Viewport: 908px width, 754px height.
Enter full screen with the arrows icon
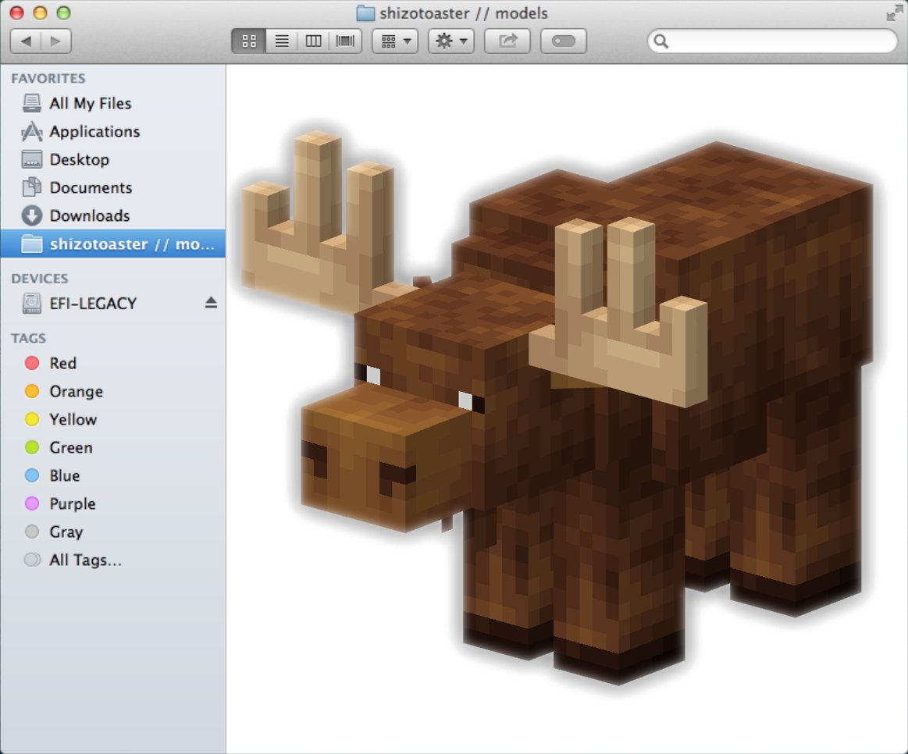(895, 13)
